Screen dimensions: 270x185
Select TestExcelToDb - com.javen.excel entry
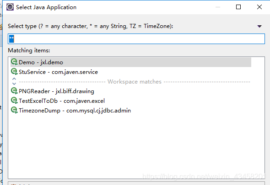coord(131,101)
